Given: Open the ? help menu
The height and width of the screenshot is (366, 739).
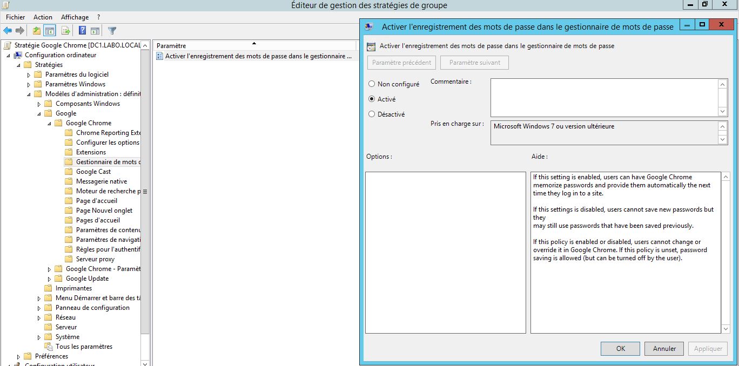Looking at the screenshot, I should (x=98, y=17).
